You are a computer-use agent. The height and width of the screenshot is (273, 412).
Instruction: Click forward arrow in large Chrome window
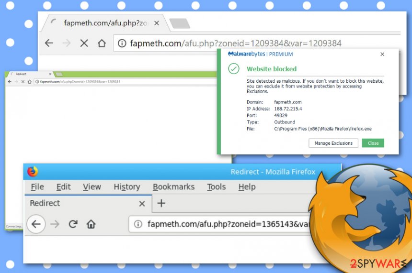pyautogui.click(x=67, y=43)
